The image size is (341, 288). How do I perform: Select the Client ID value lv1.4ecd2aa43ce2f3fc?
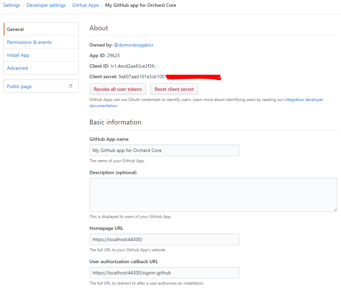coord(133,66)
